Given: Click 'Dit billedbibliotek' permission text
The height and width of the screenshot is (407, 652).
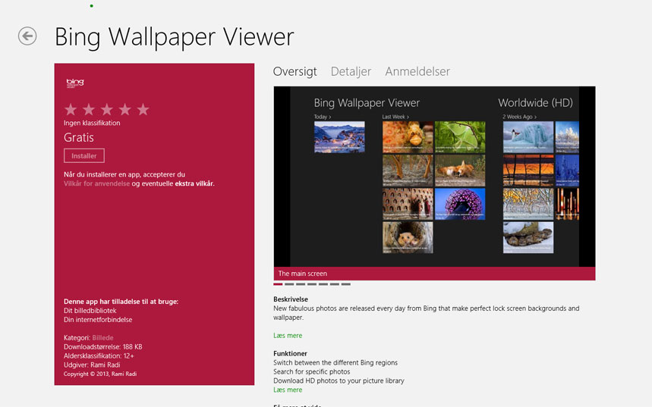Looking at the screenshot, I should click(90, 311).
